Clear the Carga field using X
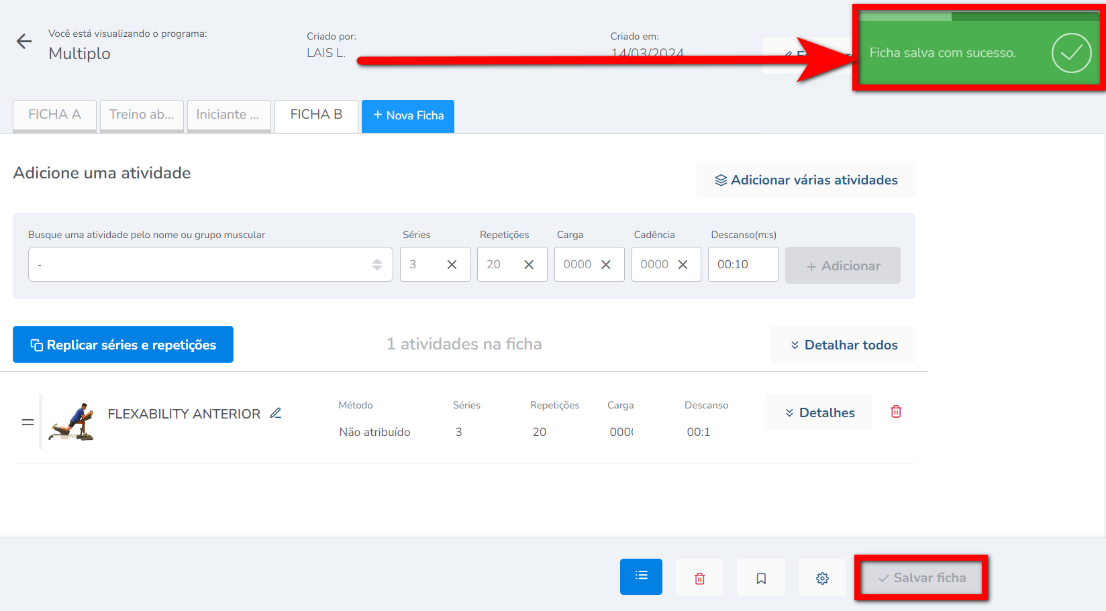The height and width of the screenshot is (611, 1106). tap(606, 265)
